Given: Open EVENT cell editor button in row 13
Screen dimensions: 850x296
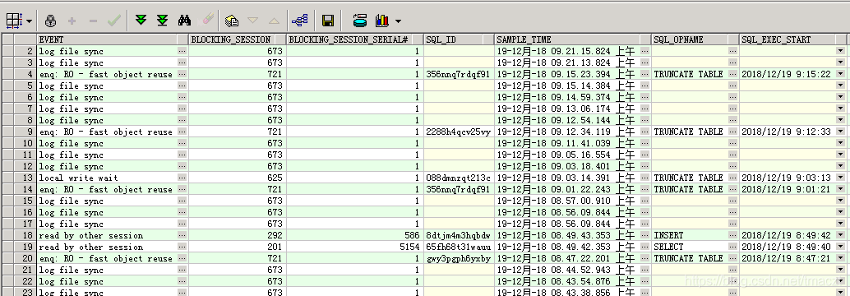Looking at the screenshot, I should 182,178.
